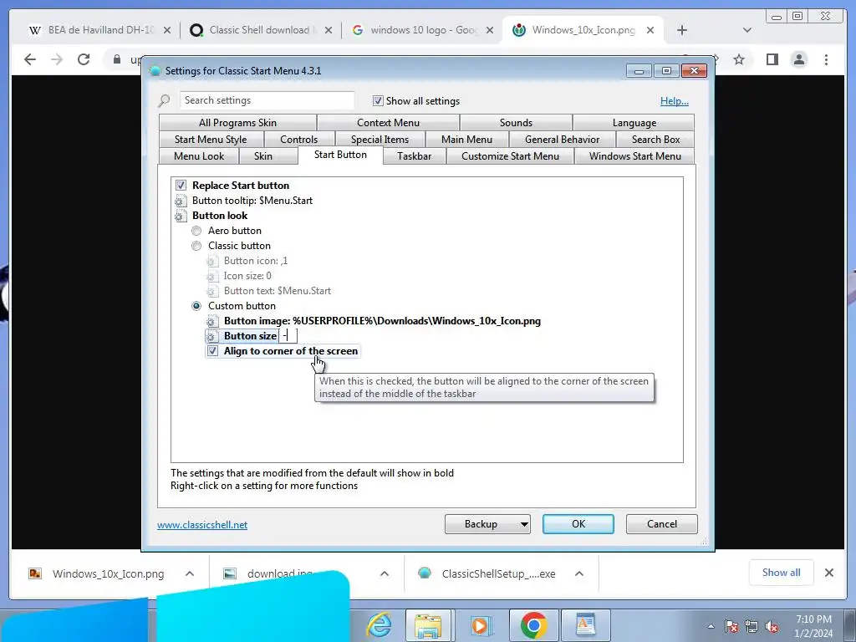
Task: Go to the Context Menu tab
Action: pos(388,123)
